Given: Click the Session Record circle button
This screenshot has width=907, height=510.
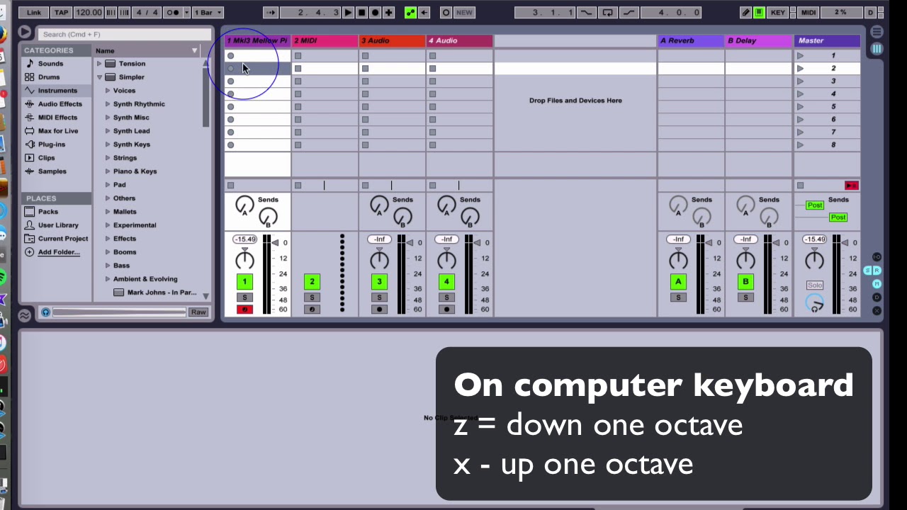Looking at the screenshot, I should point(446,12).
